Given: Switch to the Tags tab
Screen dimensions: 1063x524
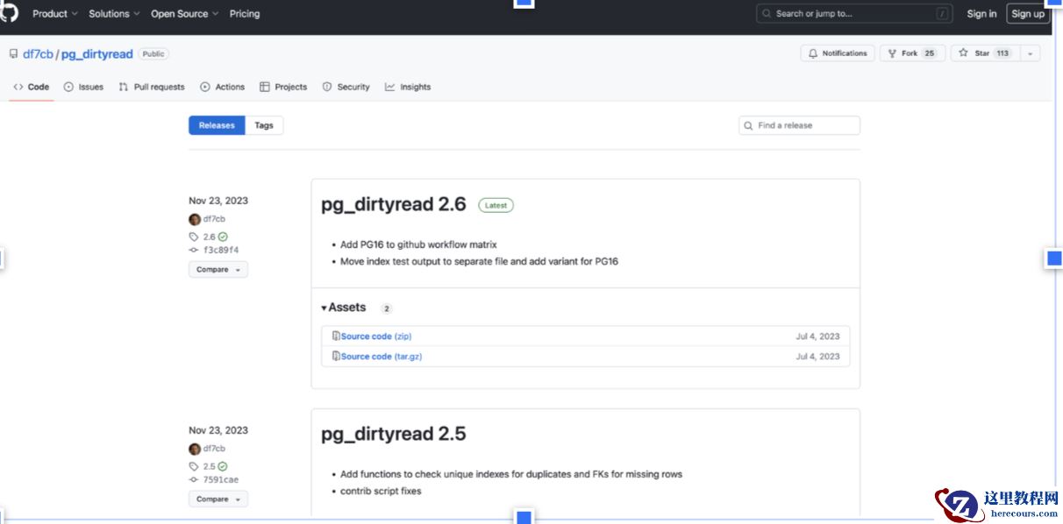Looking at the screenshot, I should [264, 125].
